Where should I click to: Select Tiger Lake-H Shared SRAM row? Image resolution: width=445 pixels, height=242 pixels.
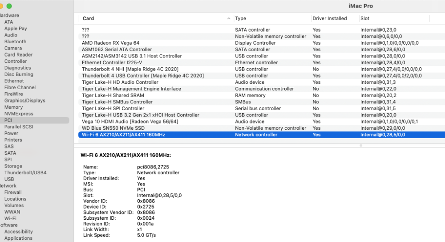click(x=262, y=95)
